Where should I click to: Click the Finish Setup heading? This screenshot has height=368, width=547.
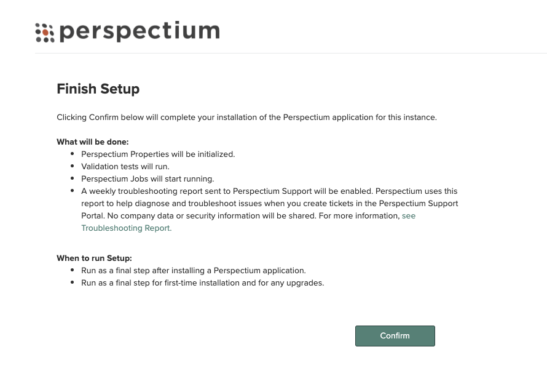[x=98, y=89]
